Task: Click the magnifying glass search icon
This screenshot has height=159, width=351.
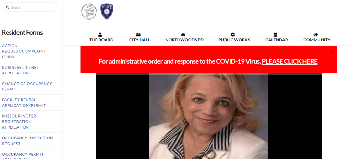Action: (x=8, y=7)
